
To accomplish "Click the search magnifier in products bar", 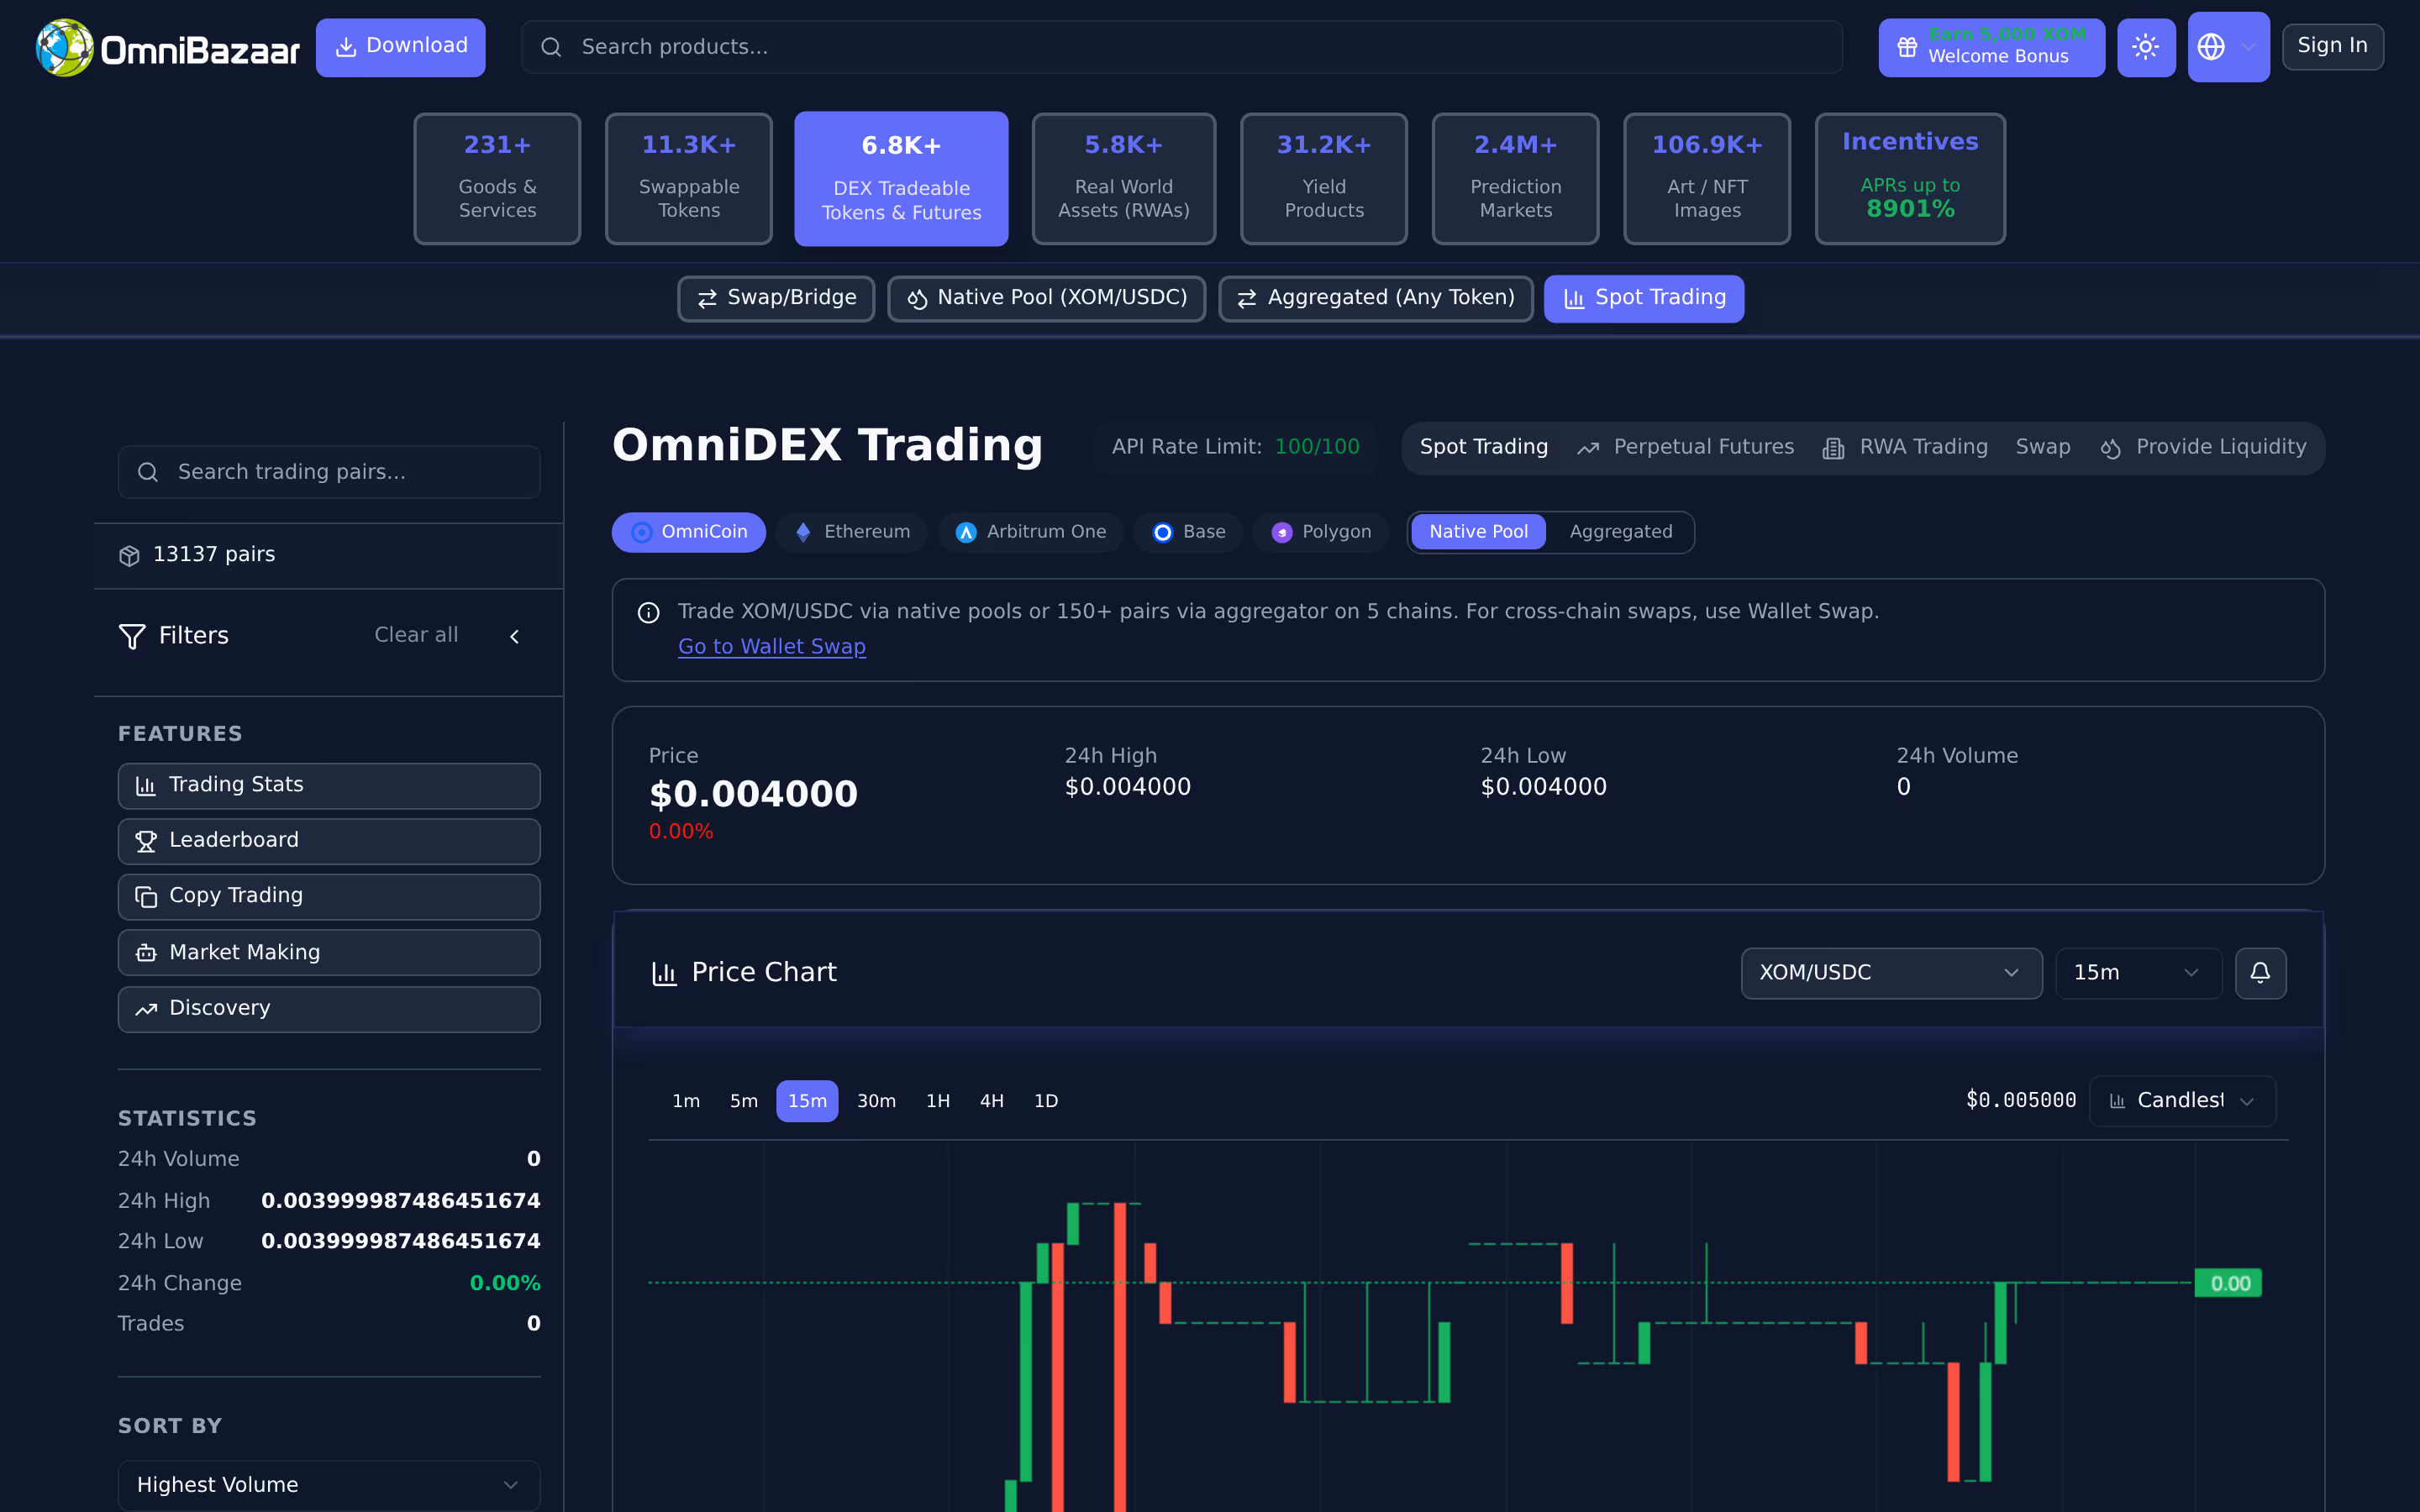I will point(551,47).
